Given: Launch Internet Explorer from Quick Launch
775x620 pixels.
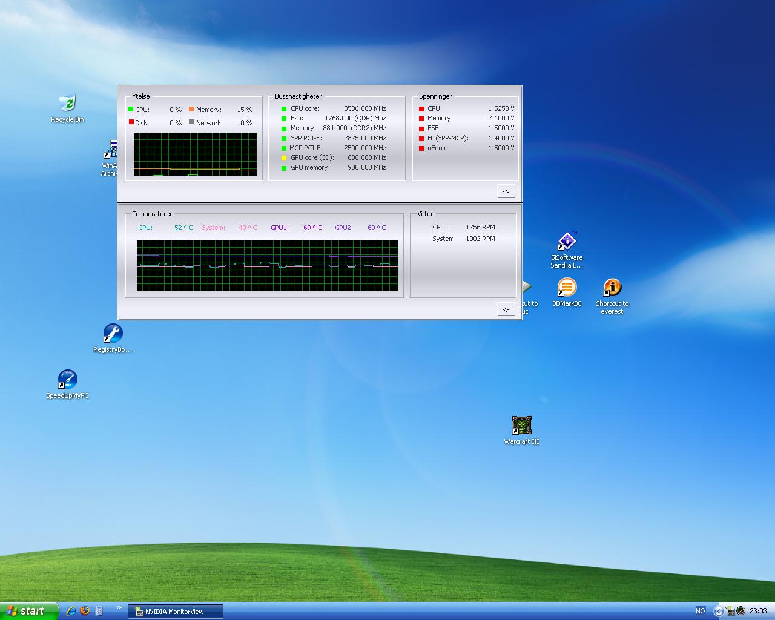Looking at the screenshot, I should (71, 611).
